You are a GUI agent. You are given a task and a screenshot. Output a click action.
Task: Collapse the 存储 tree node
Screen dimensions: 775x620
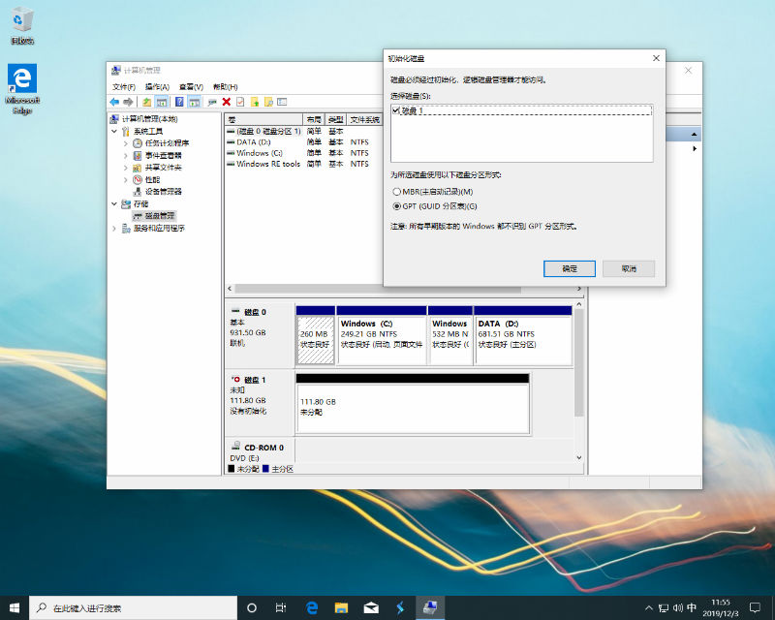coord(114,203)
